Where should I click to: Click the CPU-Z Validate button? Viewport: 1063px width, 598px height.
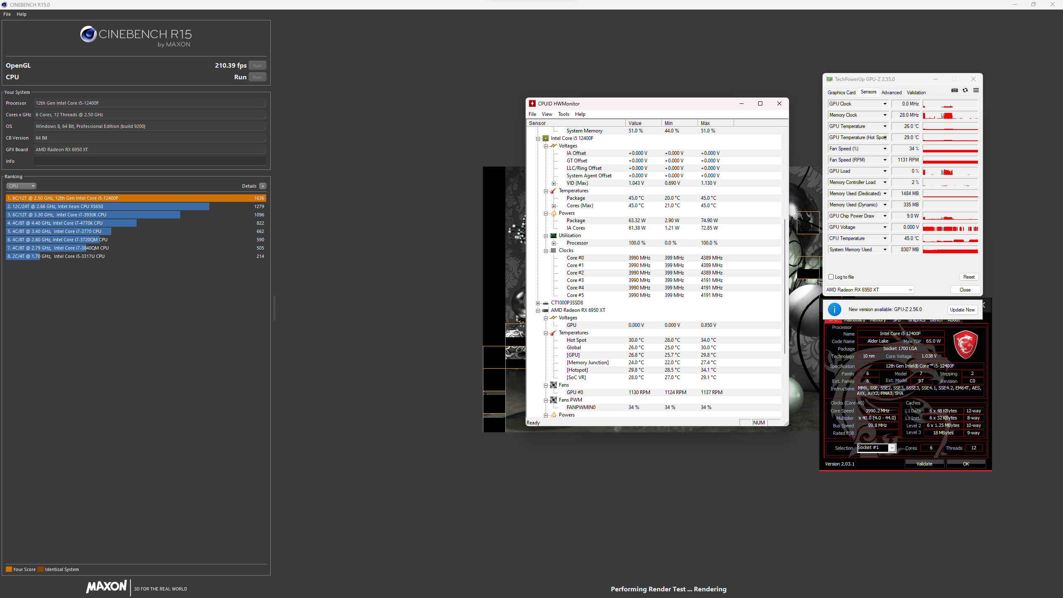[924, 464]
